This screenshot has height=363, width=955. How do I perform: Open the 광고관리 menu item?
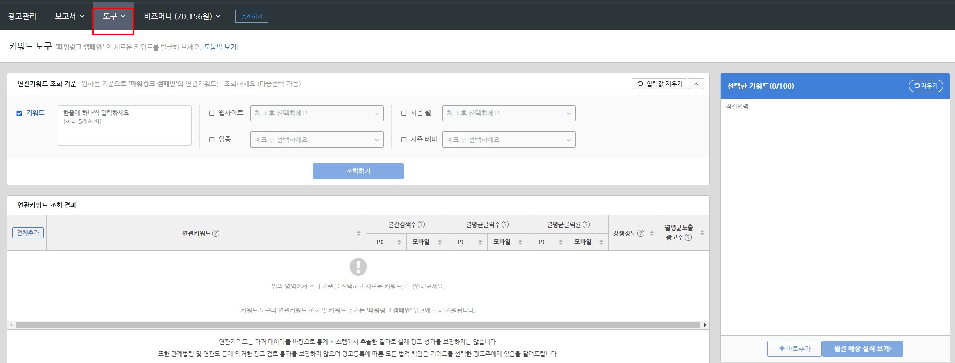[22, 16]
